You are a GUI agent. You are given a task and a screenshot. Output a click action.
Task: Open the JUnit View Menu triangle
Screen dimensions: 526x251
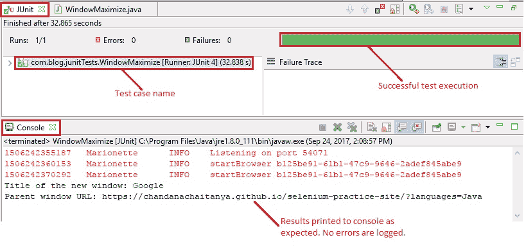pyautogui.click(x=487, y=7)
